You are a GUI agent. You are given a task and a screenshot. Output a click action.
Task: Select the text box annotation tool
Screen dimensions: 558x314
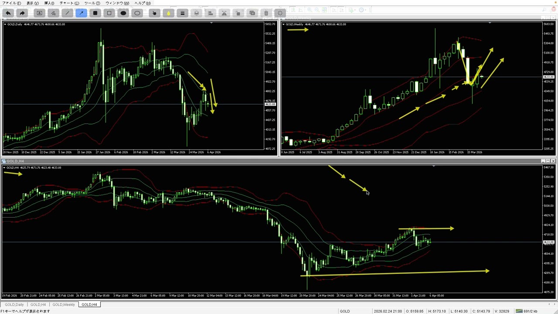click(39, 13)
